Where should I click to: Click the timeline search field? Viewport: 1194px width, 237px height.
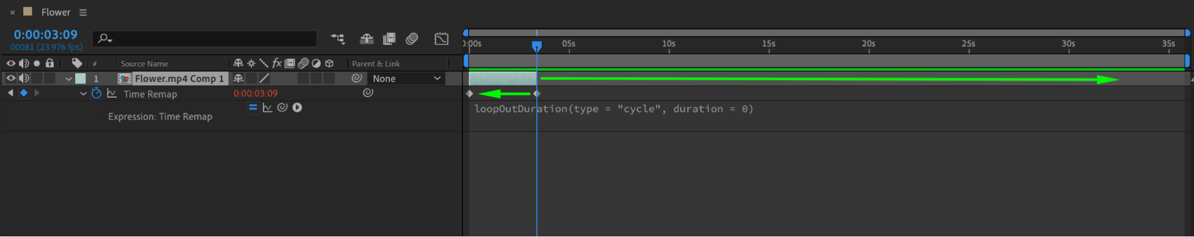click(x=205, y=39)
